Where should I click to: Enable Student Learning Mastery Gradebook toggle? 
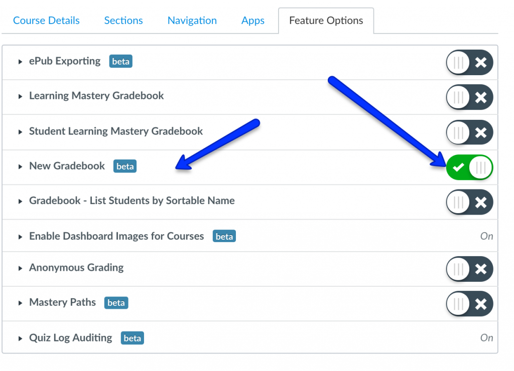(469, 132)
